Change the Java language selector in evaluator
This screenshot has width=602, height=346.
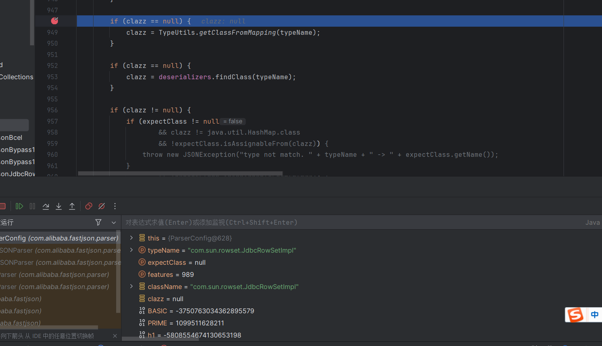point(592,222)
